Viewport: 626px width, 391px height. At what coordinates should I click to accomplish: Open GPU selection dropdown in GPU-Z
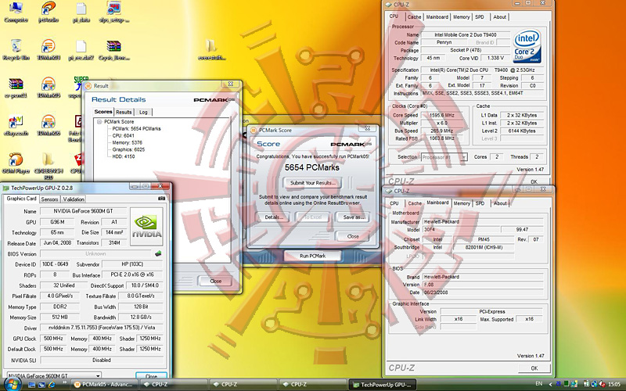(x=98, y=375)
